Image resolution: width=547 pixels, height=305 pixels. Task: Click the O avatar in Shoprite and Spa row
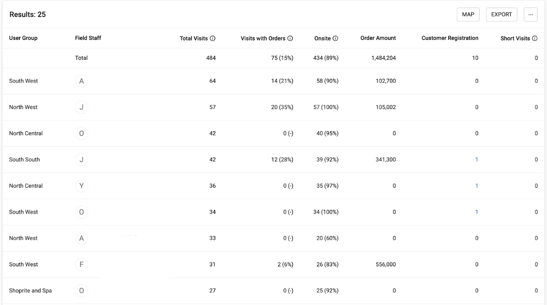pyautogui.click(x=81, y=291)
